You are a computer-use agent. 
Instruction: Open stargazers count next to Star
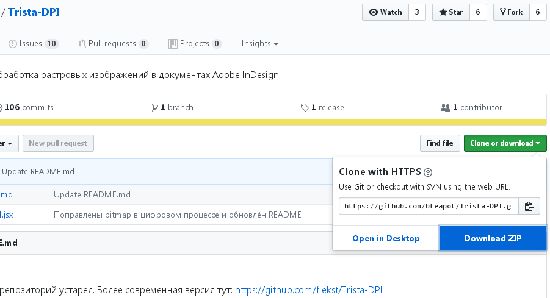click(478, 12)
